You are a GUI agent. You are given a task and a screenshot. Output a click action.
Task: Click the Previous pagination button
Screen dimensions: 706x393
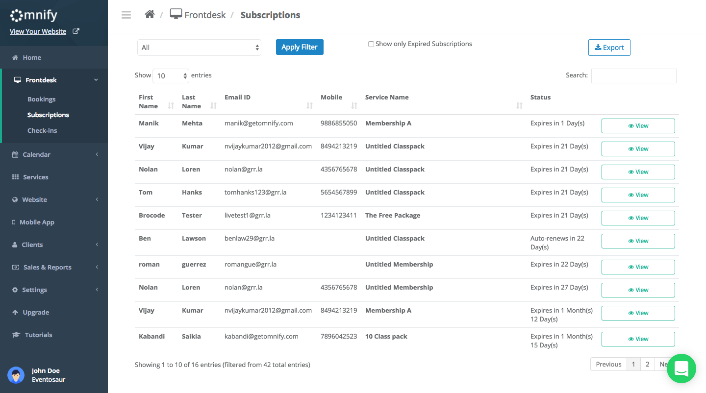point(608,364)
